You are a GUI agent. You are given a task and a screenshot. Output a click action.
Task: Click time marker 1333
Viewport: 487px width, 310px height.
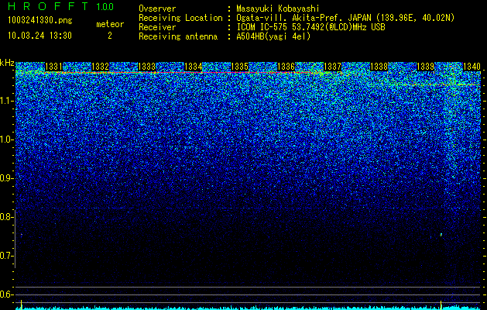[x=146, y=67]
